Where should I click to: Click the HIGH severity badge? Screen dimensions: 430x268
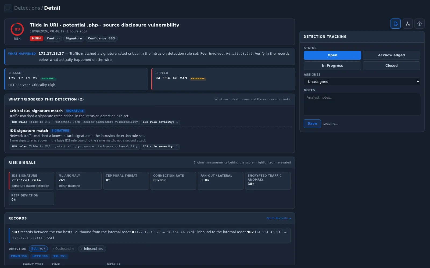click(x=36, y=39)
